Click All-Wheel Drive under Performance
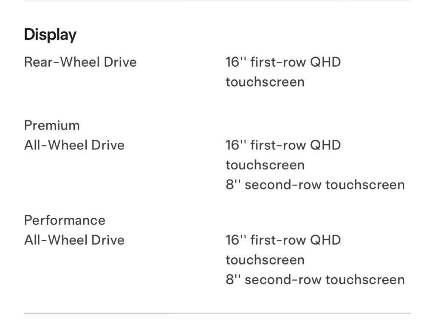435x321 pixels. pyautogui.click(x=74, y=240)
